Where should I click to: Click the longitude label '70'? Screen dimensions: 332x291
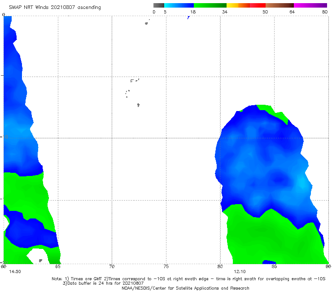[x=112, y=266]
